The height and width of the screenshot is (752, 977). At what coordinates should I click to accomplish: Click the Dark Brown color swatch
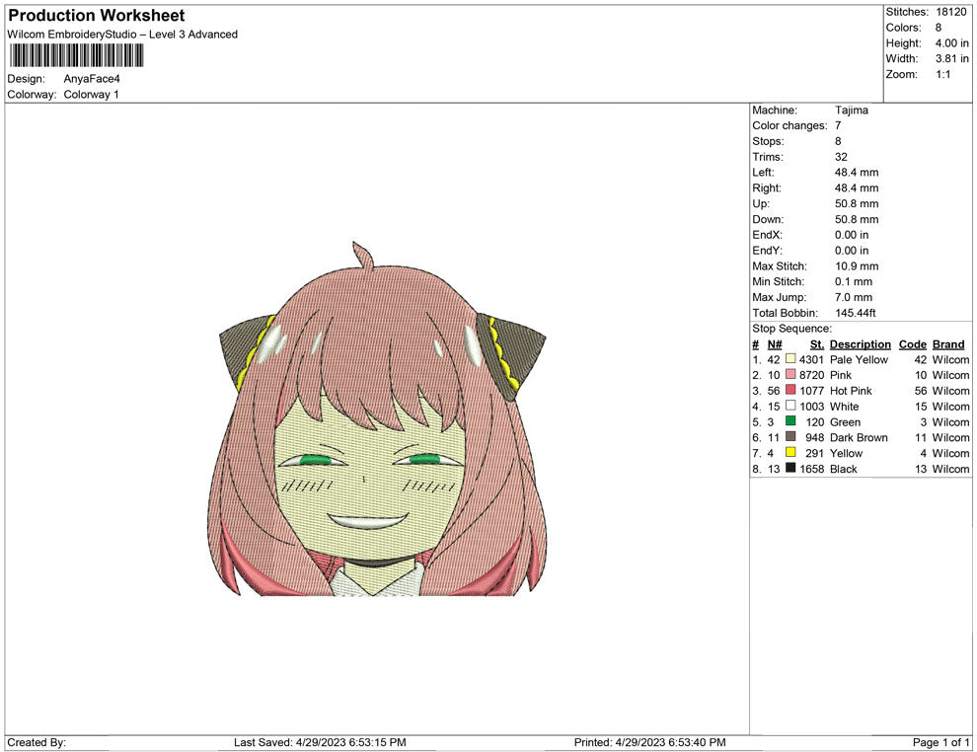(790, 437)
